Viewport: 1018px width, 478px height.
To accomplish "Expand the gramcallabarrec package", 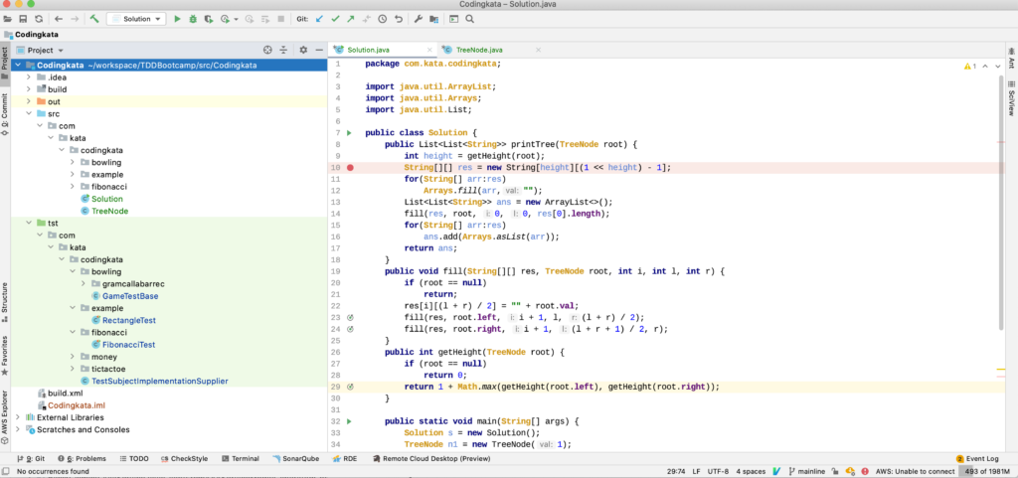I will coord(84,284).
